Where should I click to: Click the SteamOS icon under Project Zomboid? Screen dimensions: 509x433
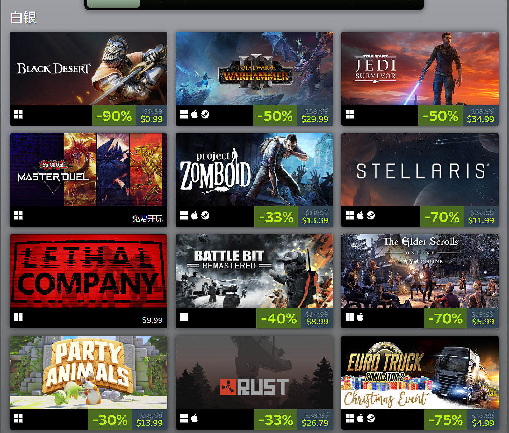205,215
